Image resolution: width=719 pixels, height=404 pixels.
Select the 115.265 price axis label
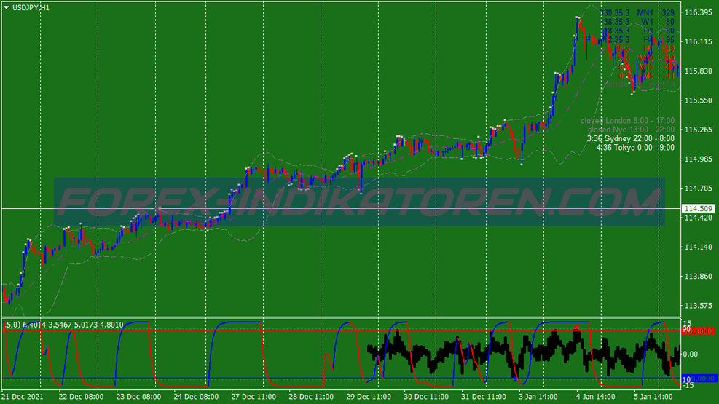699,130
